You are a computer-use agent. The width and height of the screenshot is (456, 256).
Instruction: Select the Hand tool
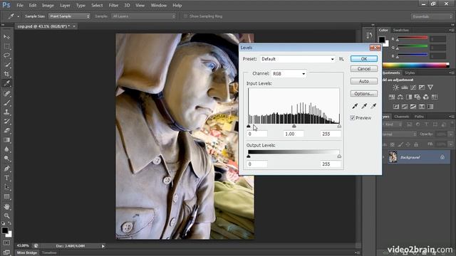(x=6, y=206)
